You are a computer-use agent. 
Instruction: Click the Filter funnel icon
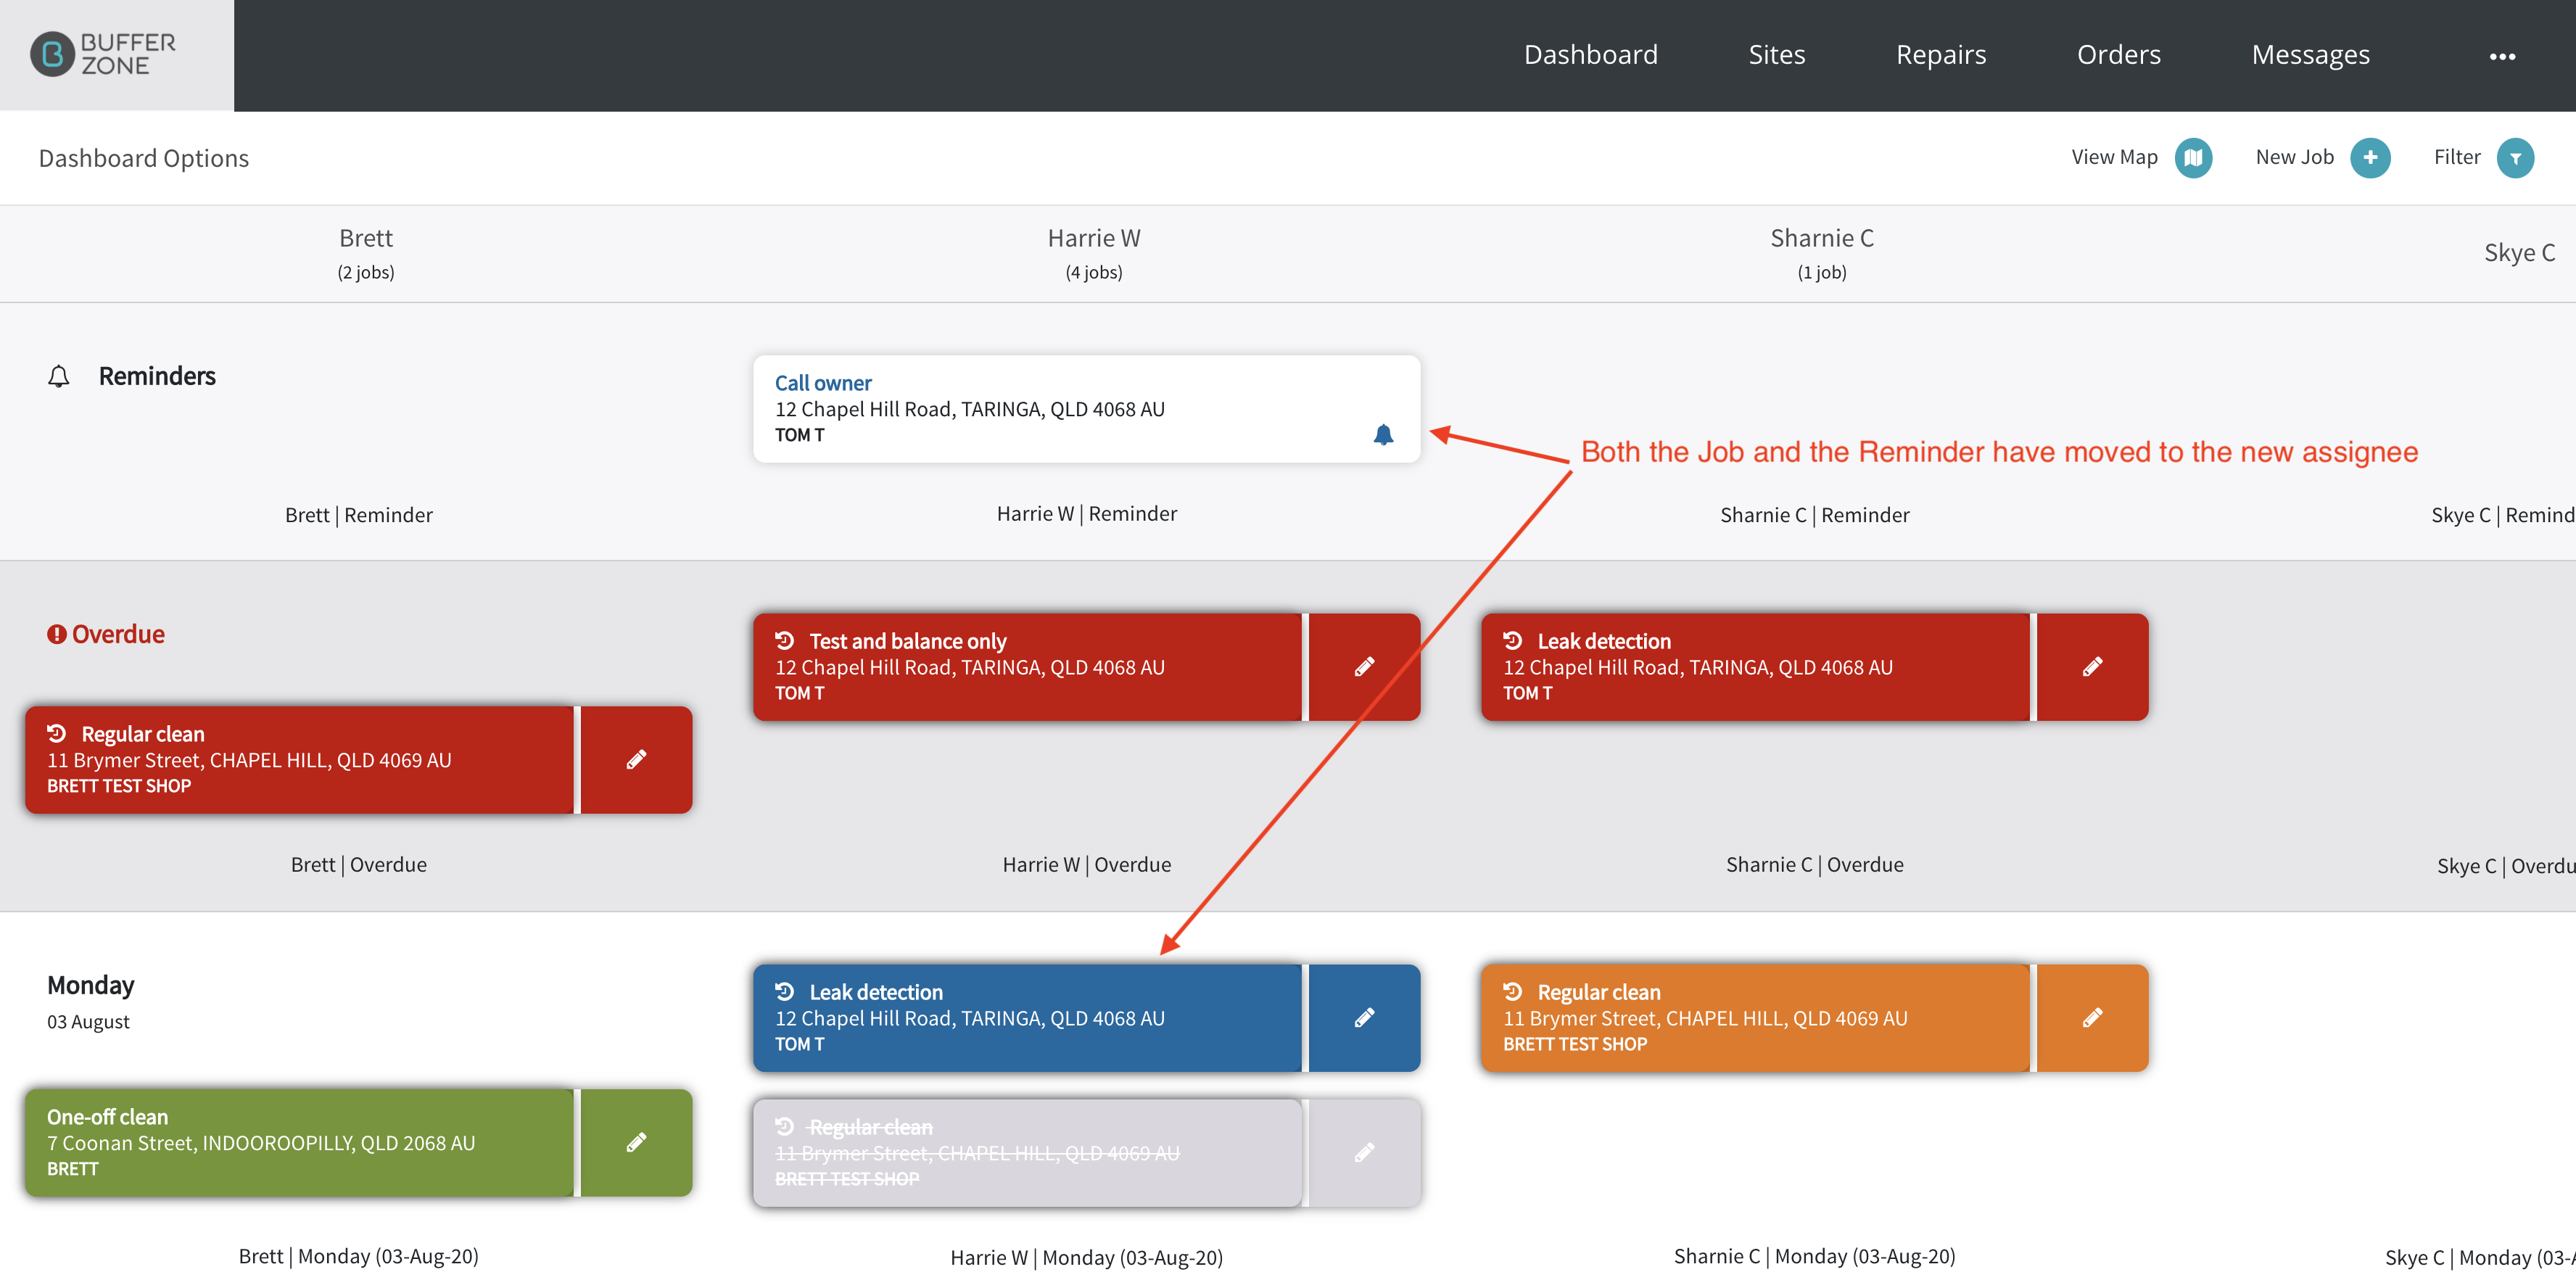(x=2514, y=158)
